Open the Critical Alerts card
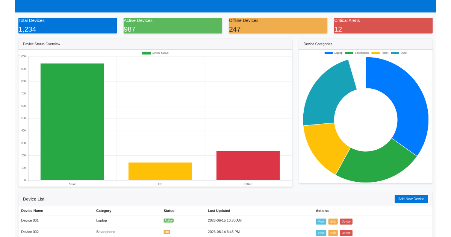Viewport: 451px width, 237px height. [383, 26]
